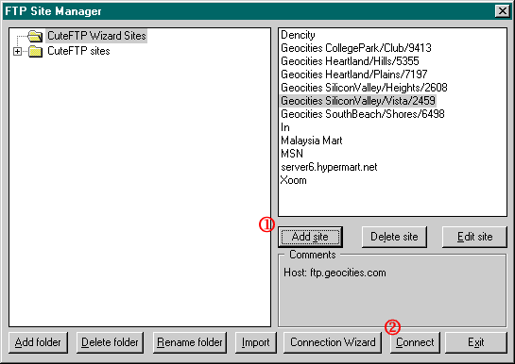515x364 pixels.
Task: Select Geocities SouthBeach/Shores/6498 site
Action: tap(363, 114)
